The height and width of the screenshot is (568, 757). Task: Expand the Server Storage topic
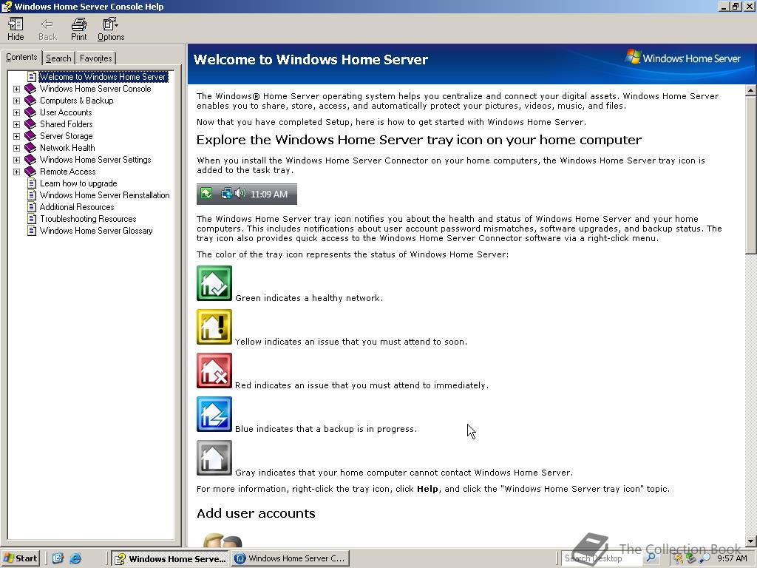click(16, 136)
